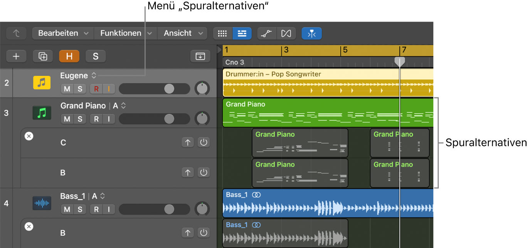Toggle solo on the Grand Piano track

[x=80, y=119]
